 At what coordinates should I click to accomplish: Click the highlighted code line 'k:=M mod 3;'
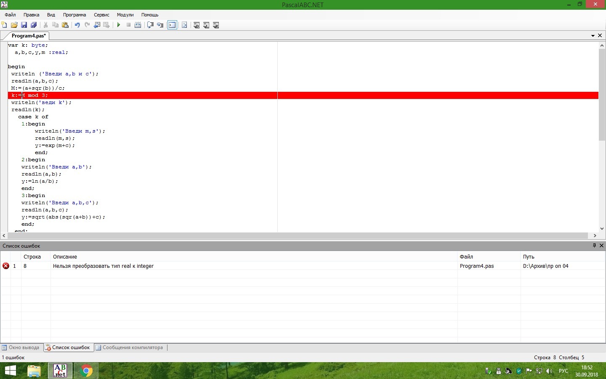303,96
